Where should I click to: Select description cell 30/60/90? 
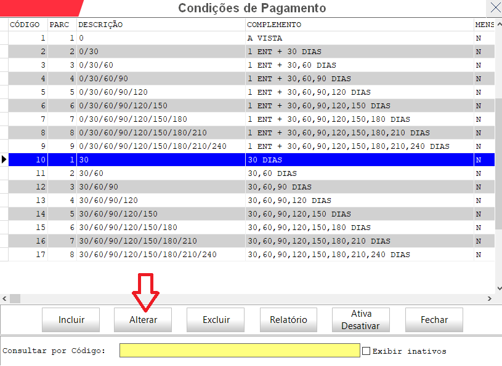click(x=161, y=186)
